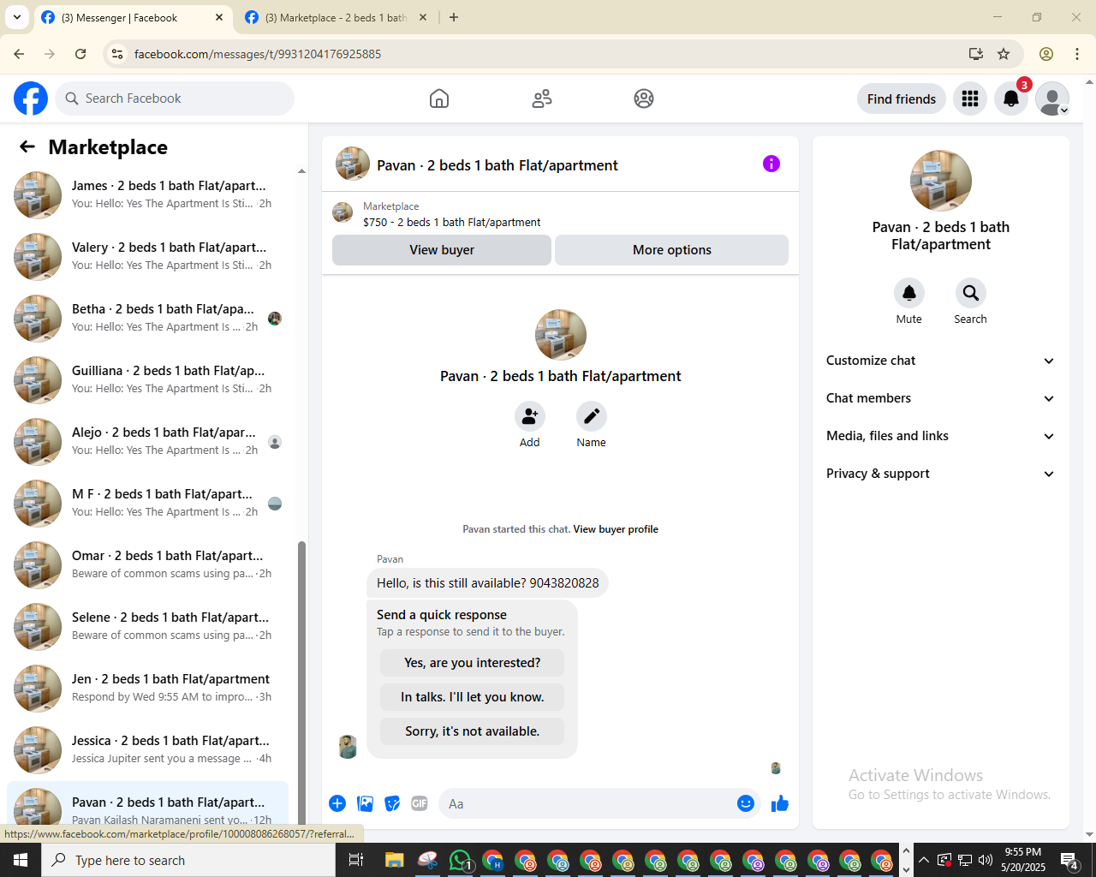
Task: Click the conversation list scrollbar thumb
Action: [x=301, y=681]
